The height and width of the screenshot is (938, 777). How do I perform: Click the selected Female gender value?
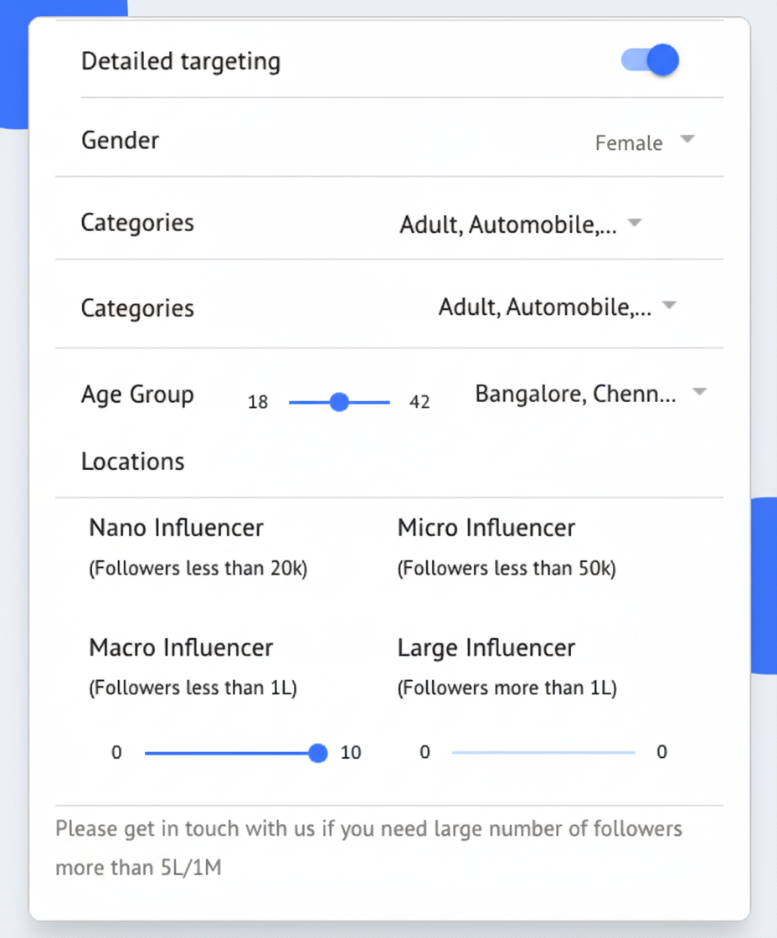click(628, 143)
